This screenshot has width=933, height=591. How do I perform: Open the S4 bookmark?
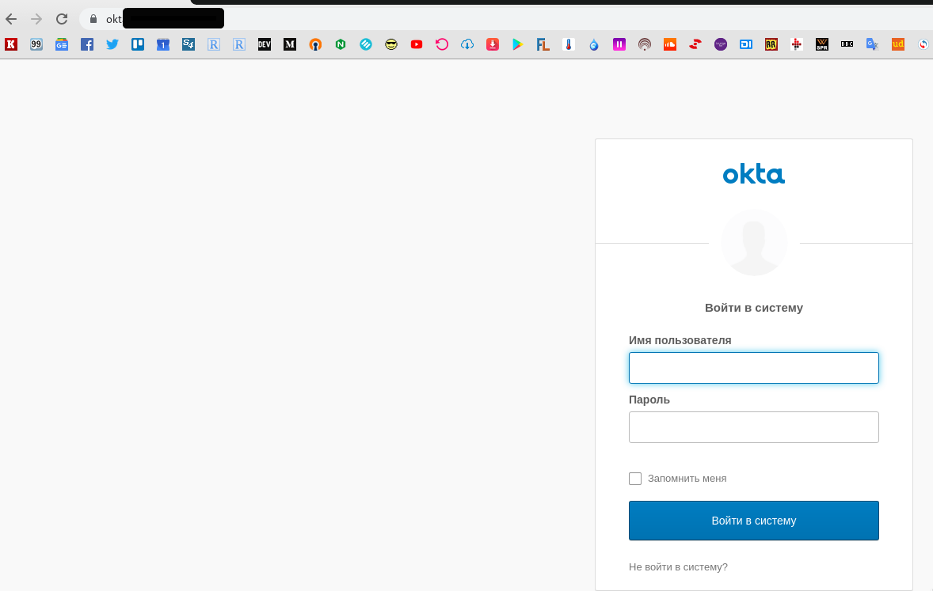tap(189, 44)
